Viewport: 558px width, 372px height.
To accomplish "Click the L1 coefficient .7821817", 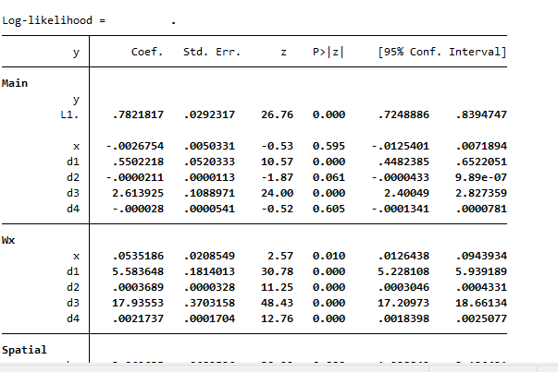I will [138, 114].
